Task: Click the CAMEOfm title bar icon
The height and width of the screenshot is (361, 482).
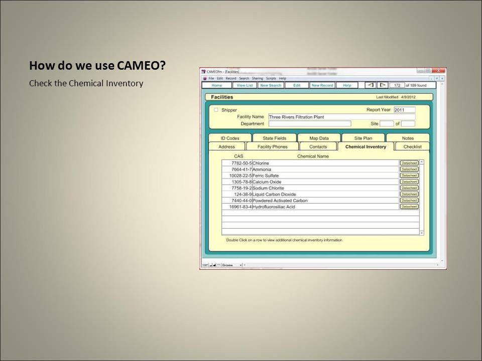Action: click(x=203, y=72)
